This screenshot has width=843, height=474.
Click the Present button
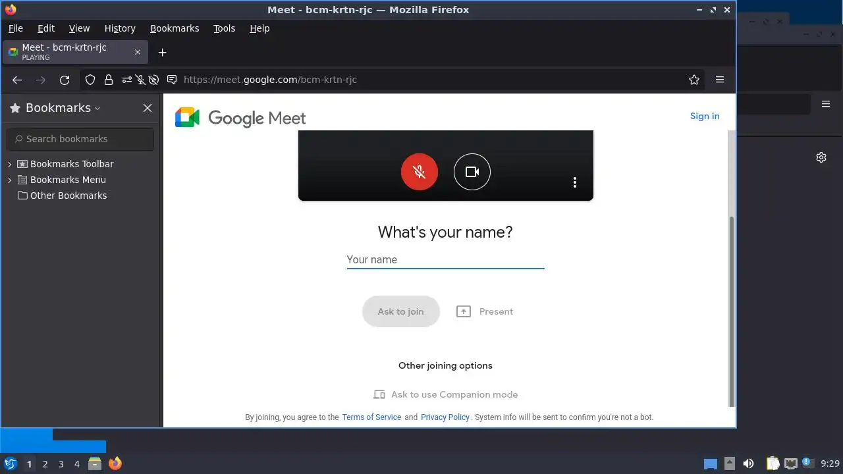click(485, 311)
